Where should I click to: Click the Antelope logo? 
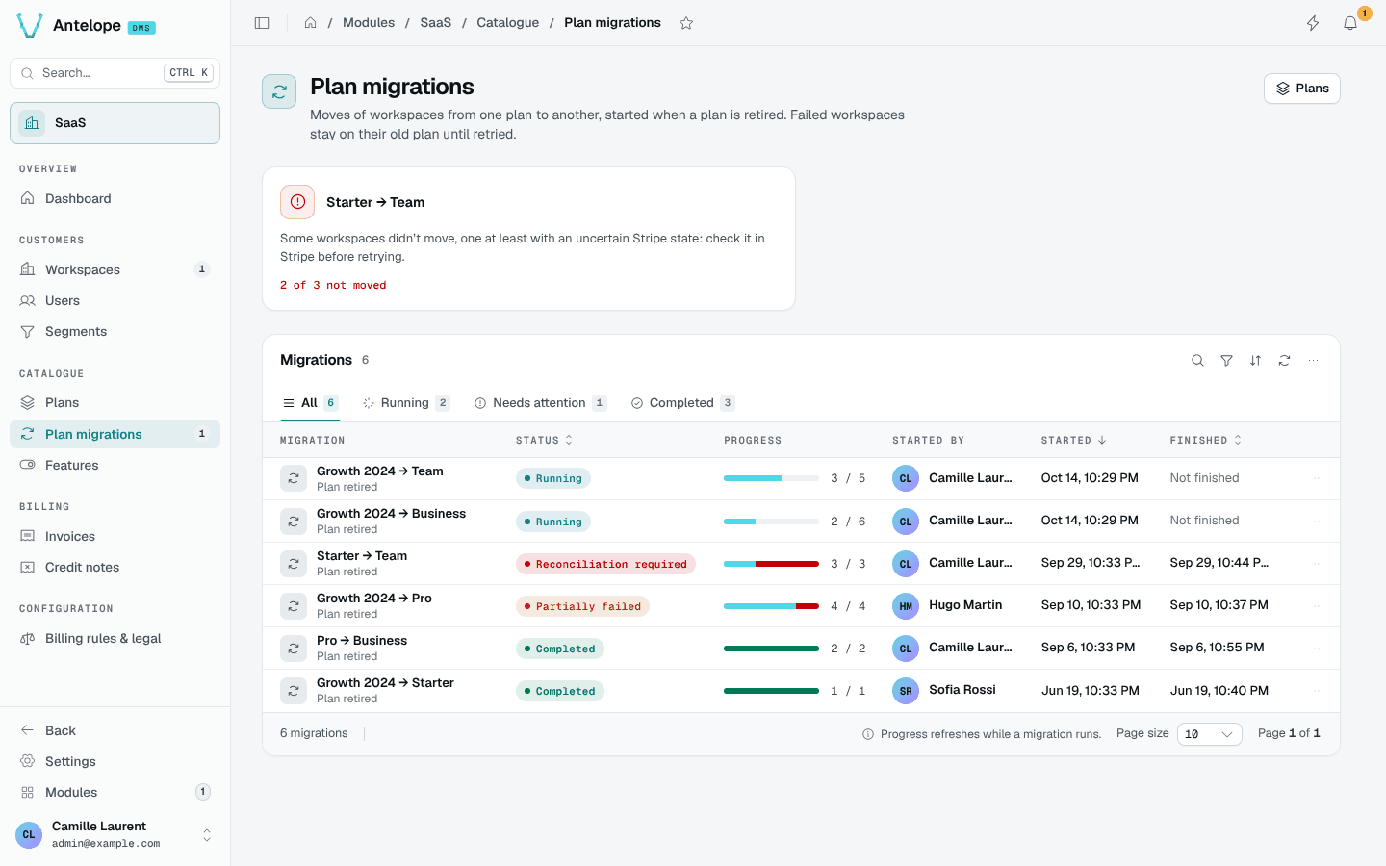tap(30, 26)
